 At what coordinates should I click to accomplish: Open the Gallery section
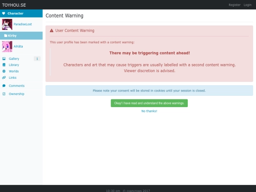click(x=14, y=59)
